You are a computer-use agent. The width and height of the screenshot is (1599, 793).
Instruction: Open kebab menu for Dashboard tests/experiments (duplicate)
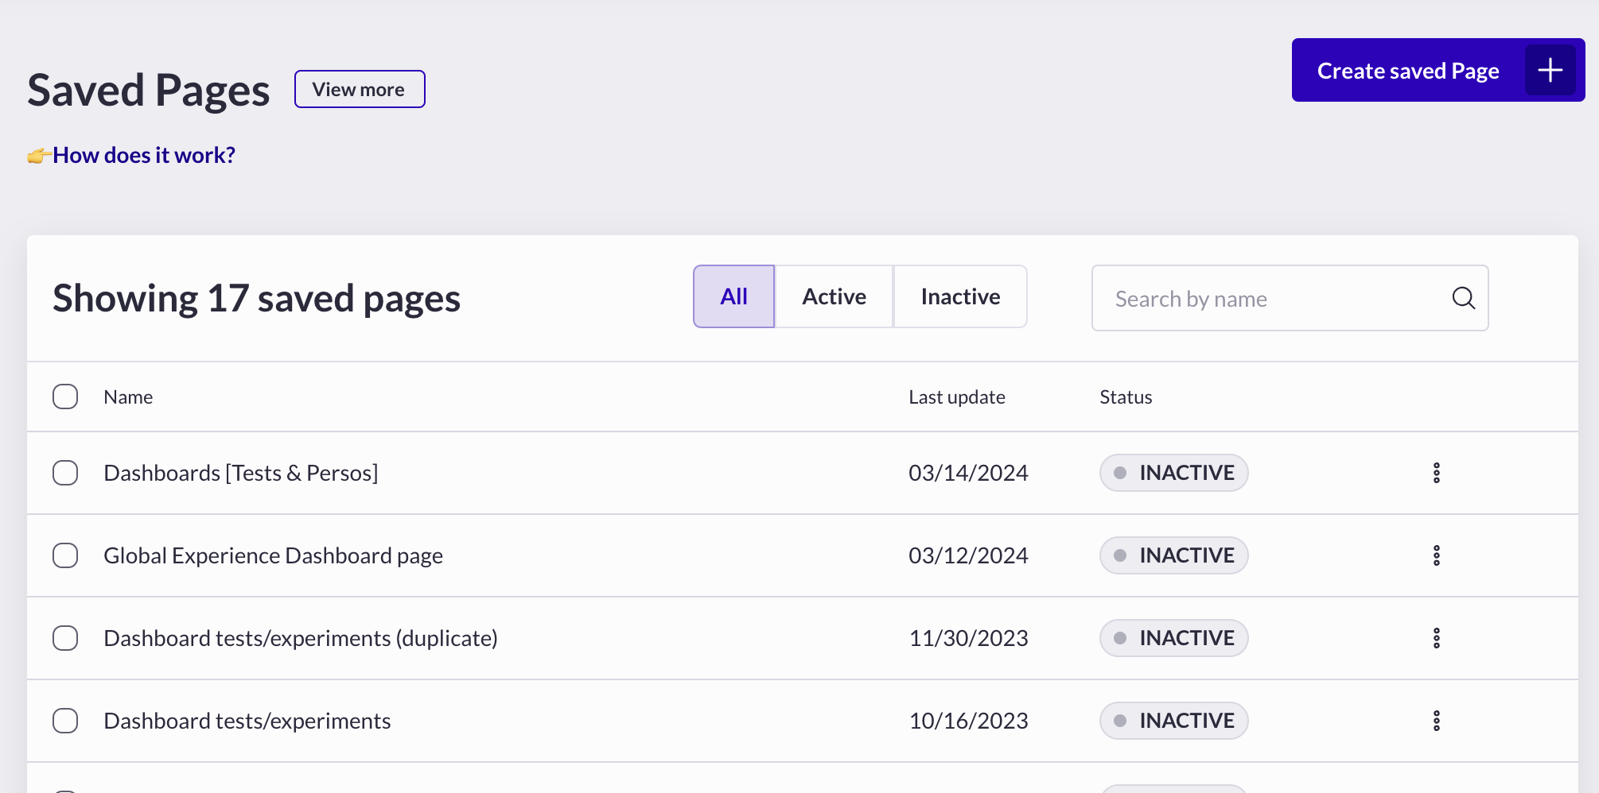[x=1437, y=638]
